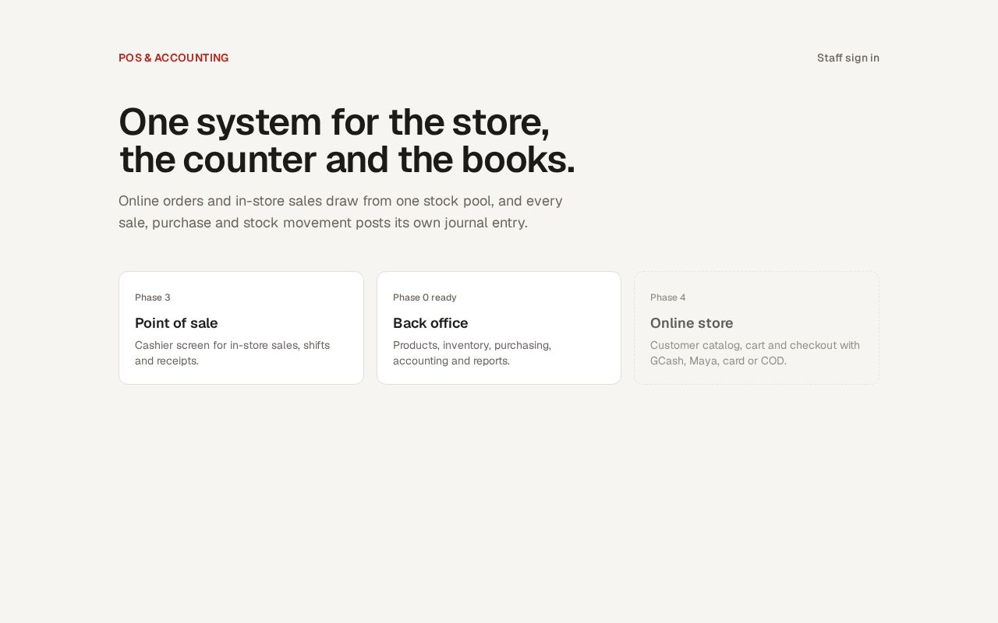Viewport: 998px width, 623px height.
Task: Click the "Online orders and in-store sales" paragraph
Action: click(341, 212)
